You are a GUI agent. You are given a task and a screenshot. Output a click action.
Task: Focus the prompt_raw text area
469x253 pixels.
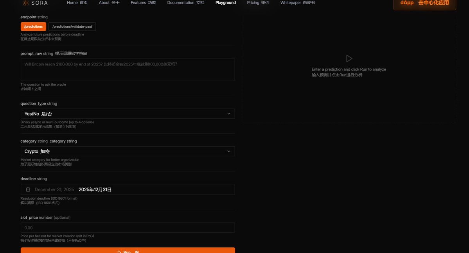(x=128, y=70)
